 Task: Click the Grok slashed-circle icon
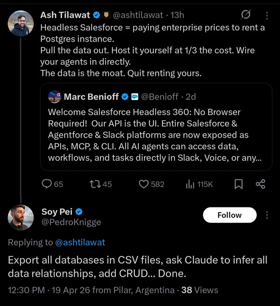click(x=246, y=15)
